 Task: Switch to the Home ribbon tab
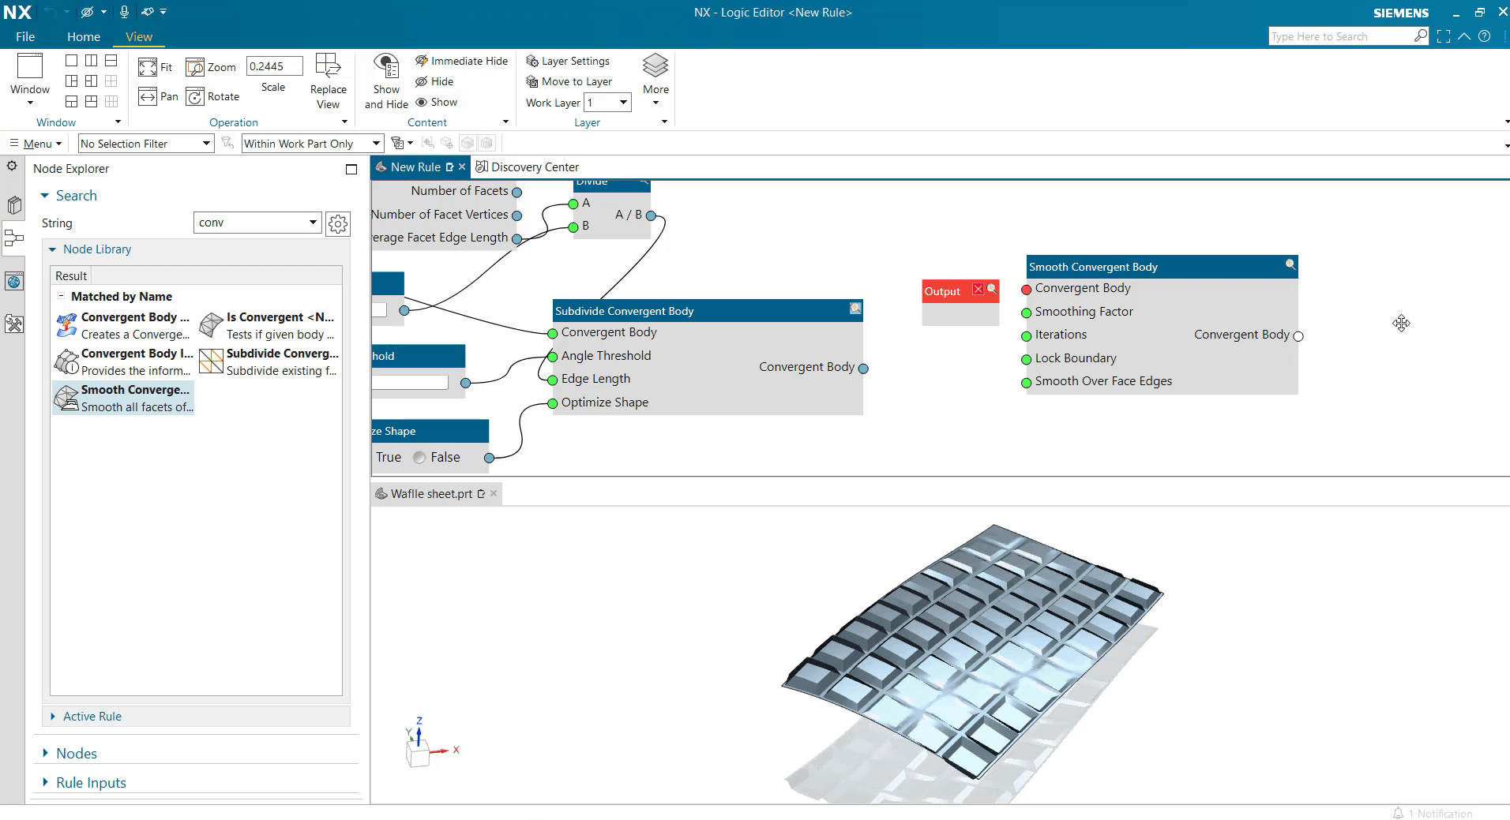83,36
